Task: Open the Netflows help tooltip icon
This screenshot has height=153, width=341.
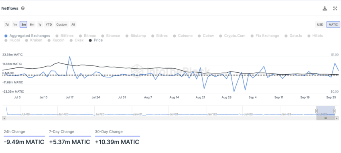Action: 22,8
